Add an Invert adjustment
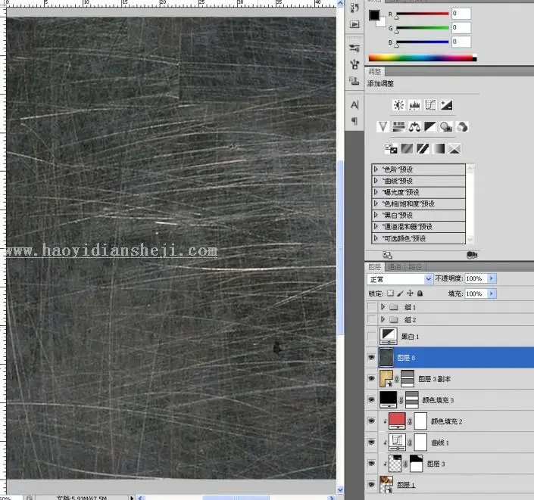The width and height of the screenshot is (534, 500). point(391,149)
